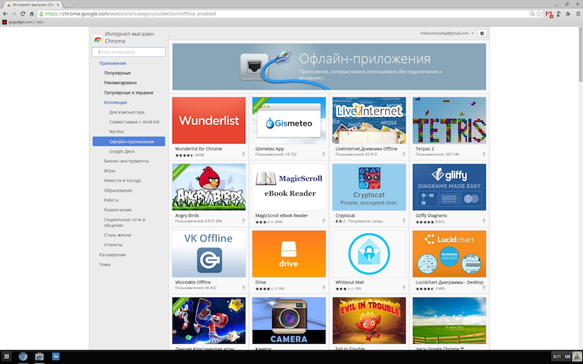Screen dimensions: 583x364
Task: Open the Gmail checker extension icon
Action: (x=549, y=14)
